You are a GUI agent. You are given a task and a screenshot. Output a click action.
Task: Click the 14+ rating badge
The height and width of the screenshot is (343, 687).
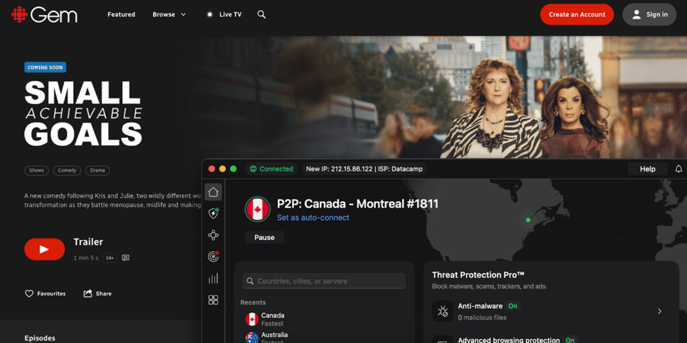(x=110, y=258)
